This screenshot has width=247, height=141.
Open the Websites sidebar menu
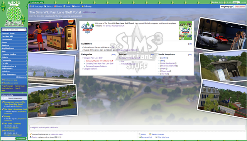click(x=14, y=71)
